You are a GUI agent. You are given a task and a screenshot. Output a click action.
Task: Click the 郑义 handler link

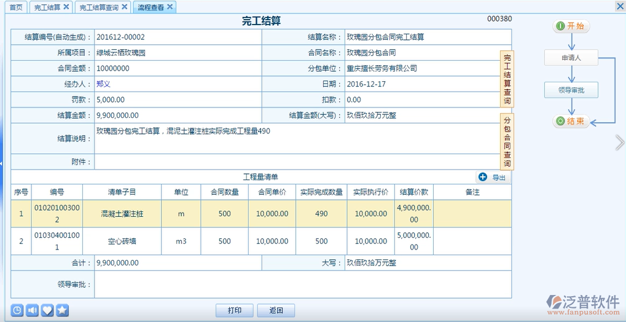click(x=103, y=84)
